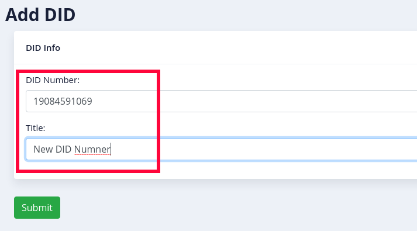417x231 pixels.
Task: Click the "Add DID" page heading
Action: [x=40, y=15]
